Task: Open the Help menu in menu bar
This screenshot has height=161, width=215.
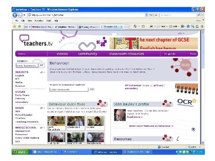Action: [56, 21]
